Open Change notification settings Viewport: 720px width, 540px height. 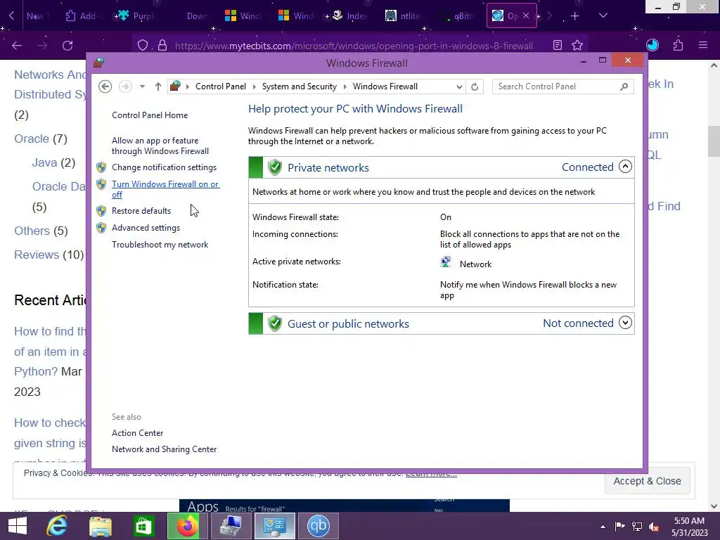pos(164,167)
